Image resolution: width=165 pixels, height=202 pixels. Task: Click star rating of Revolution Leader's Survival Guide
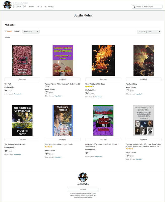[x=129, y=149]
